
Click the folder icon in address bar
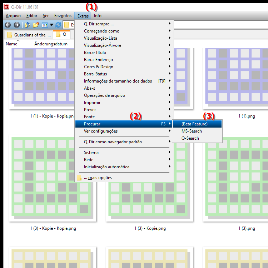pos(66,25)
